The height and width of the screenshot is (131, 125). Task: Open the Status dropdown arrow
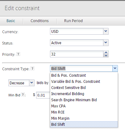106,43
